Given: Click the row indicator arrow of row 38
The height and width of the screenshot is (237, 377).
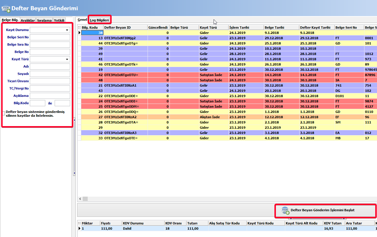Looking at the screenshot, I should (79, 33).
